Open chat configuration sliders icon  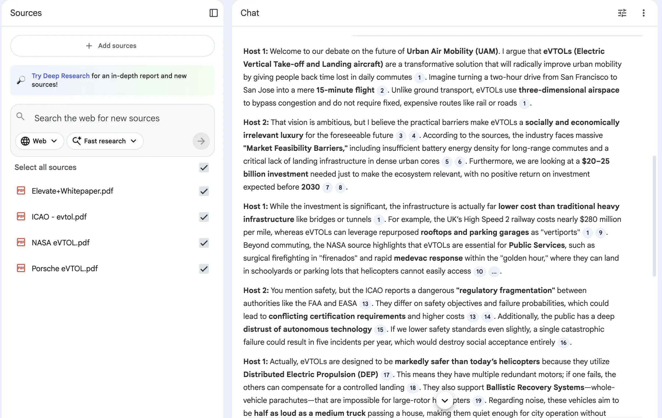[x=622, y=13]
